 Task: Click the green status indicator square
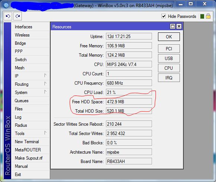(x=202, y=16)
